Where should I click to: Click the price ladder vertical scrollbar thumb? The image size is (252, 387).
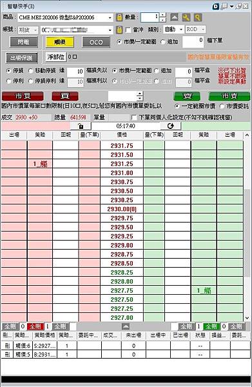pos(247,233)
